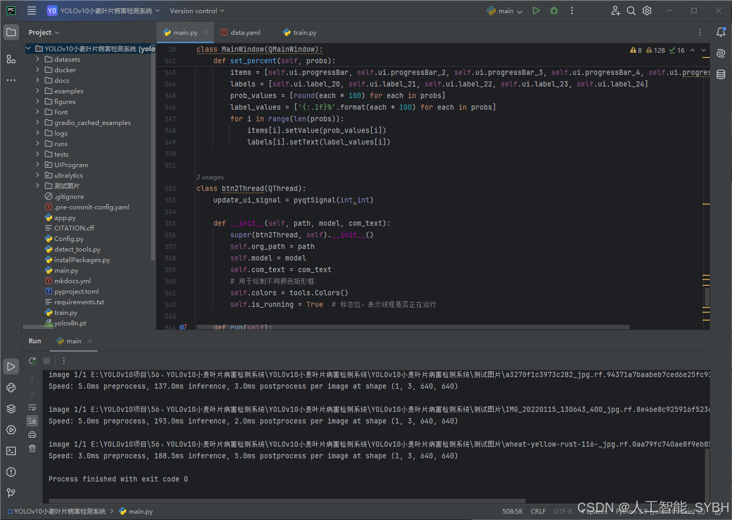
Task: Expand the datasets folder
Action: (x=37, y=59)
